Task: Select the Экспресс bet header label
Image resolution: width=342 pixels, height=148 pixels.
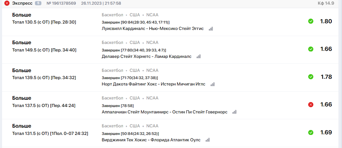Action: 22,3
